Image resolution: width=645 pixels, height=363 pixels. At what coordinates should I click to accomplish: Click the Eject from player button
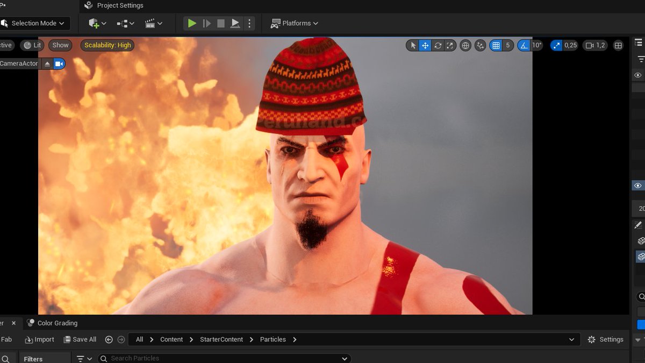(235, 23)
